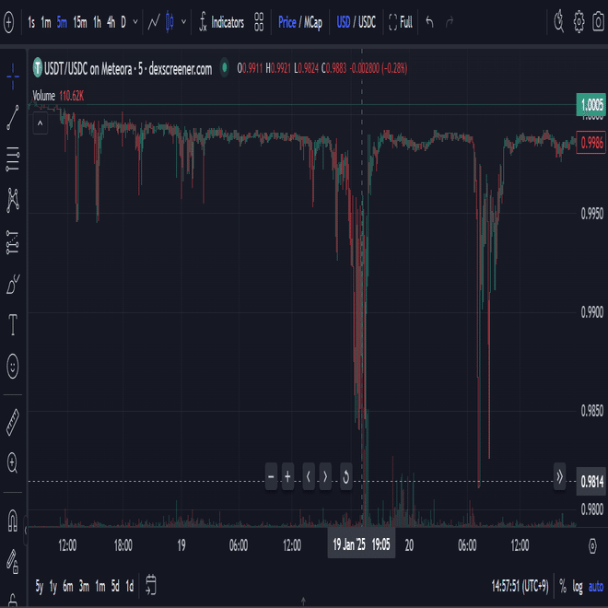Select the crosshair cursor tool
608x608 pixels.
(13, 76)
